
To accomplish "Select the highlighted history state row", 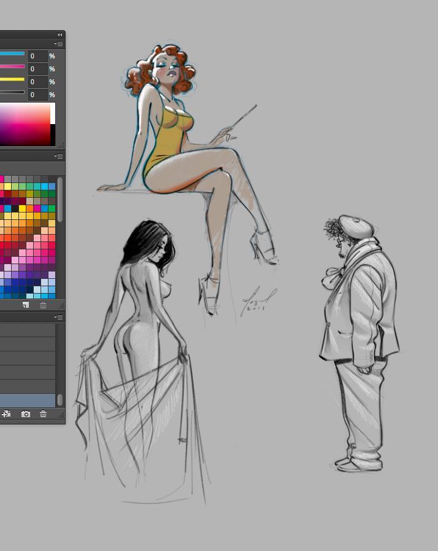I will pyautogui.click(x=28, y=401).
